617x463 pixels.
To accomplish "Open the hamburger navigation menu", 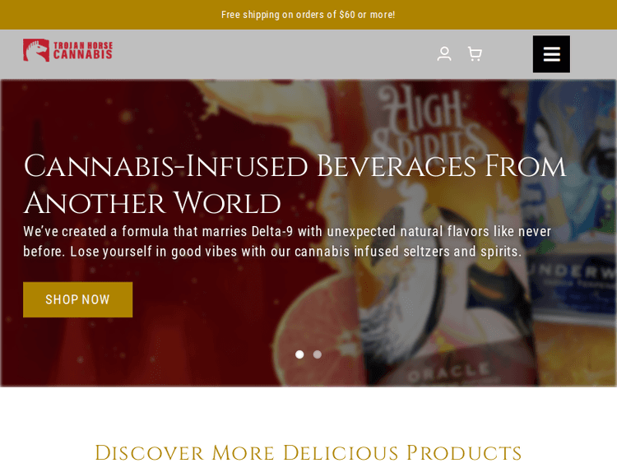I will 551,54.
